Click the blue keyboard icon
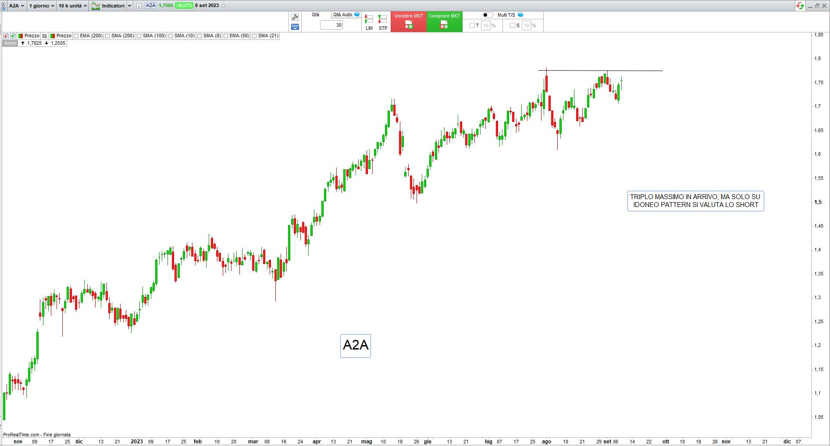The image size is (830, 446). coord(295,27)
